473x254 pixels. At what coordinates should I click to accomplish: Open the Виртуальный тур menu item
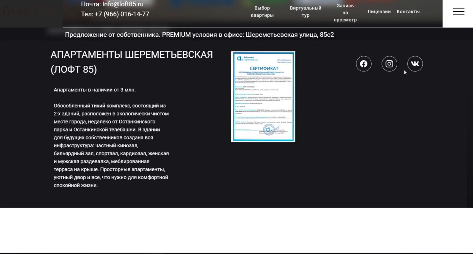(305, 12)
